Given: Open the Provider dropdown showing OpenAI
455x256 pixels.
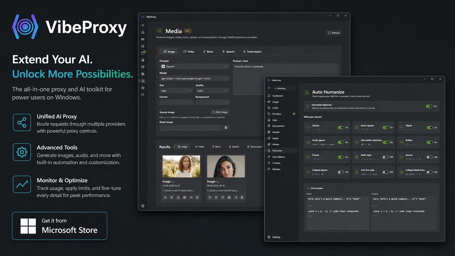Looking at the screenshot, I should pyautogui.click(x=194, y=66).
